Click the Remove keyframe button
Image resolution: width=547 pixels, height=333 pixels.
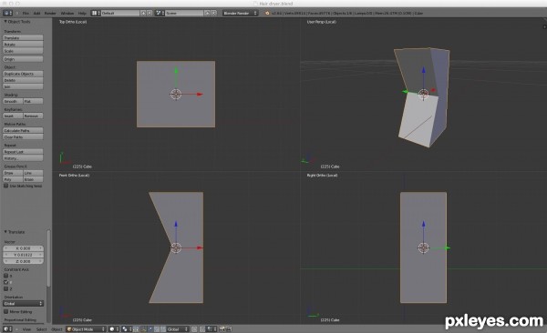coord(33,116)
